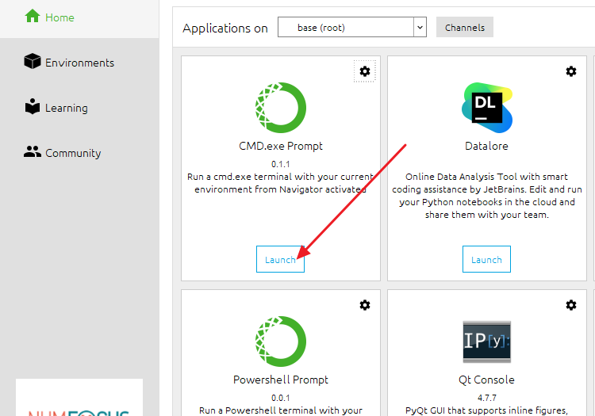Click the green Home house icon

pyautogui.click(x=33, y=16)
